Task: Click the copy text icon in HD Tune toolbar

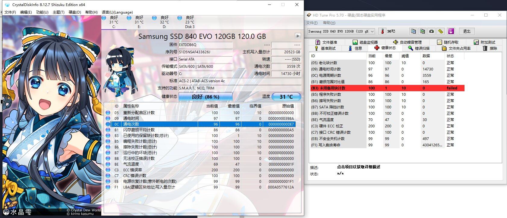Action: (413, 31)
